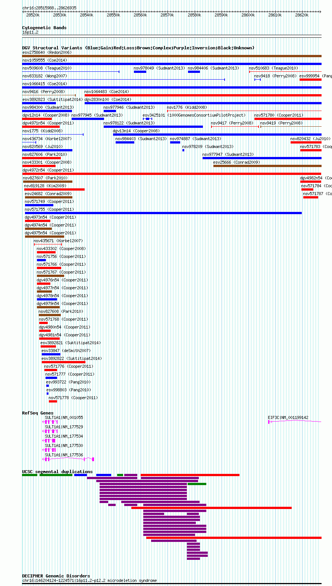Click the 28570k ruler position
Screen dimensions: 332x586
(167, 15)
